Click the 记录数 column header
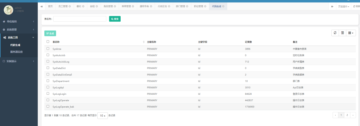The image size is (360, 126). tap(248, 42)
